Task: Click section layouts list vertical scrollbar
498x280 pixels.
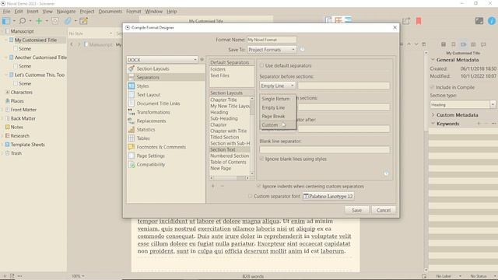Action: click(252, 136)
